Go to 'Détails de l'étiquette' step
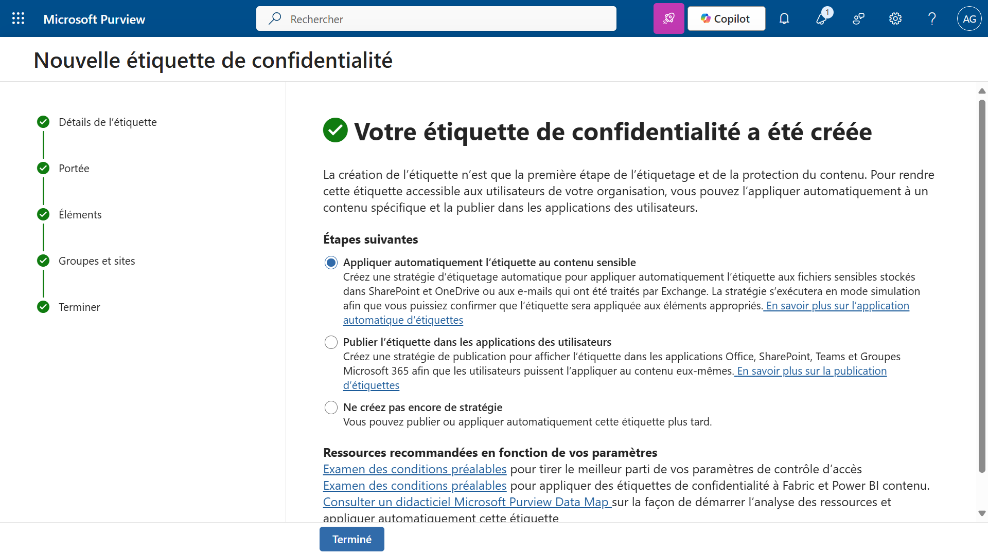 coord(108,122)
